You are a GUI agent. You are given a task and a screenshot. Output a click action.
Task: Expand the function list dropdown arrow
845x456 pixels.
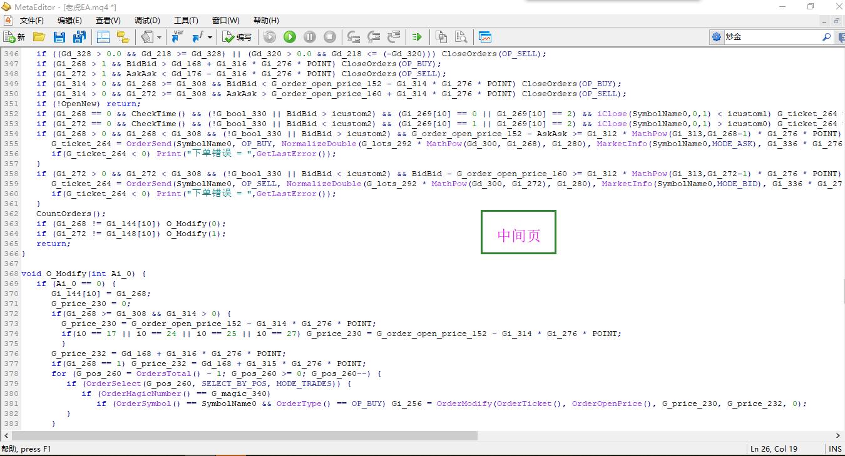pos(210,37)
